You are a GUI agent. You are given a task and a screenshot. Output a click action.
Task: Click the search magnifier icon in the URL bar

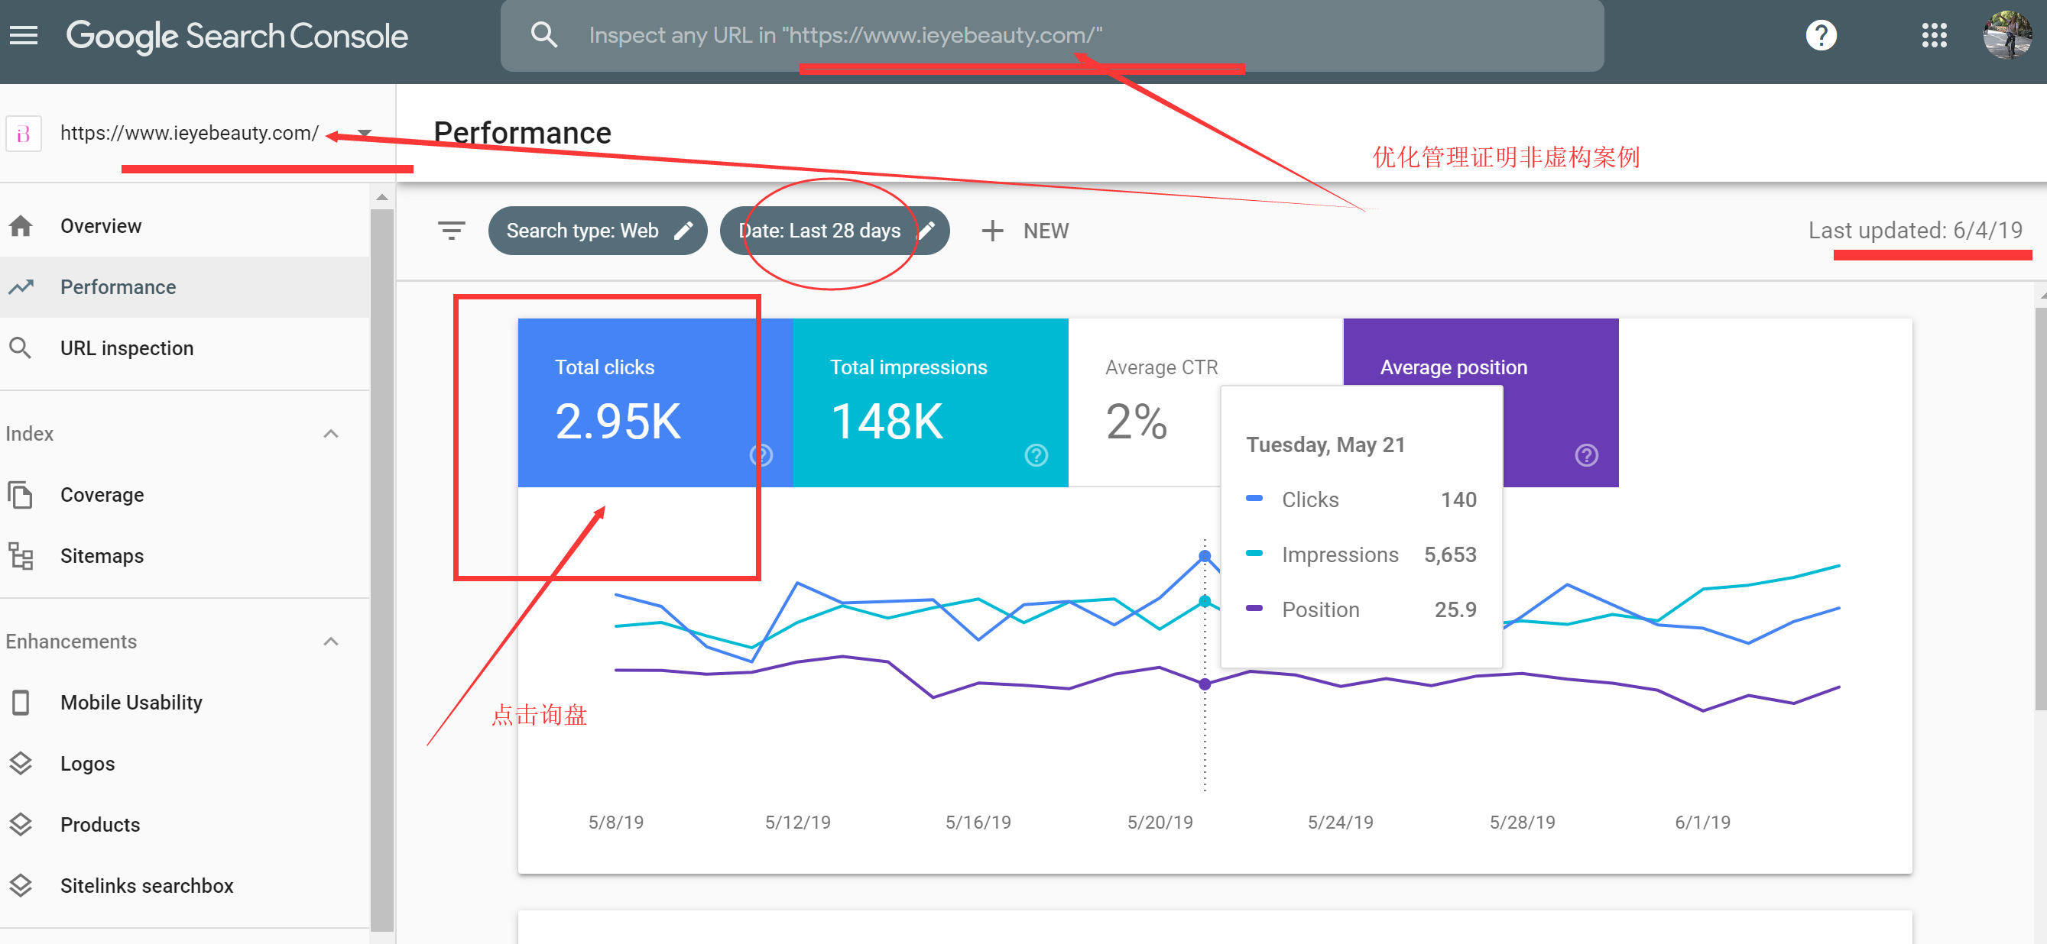(543, 35)
